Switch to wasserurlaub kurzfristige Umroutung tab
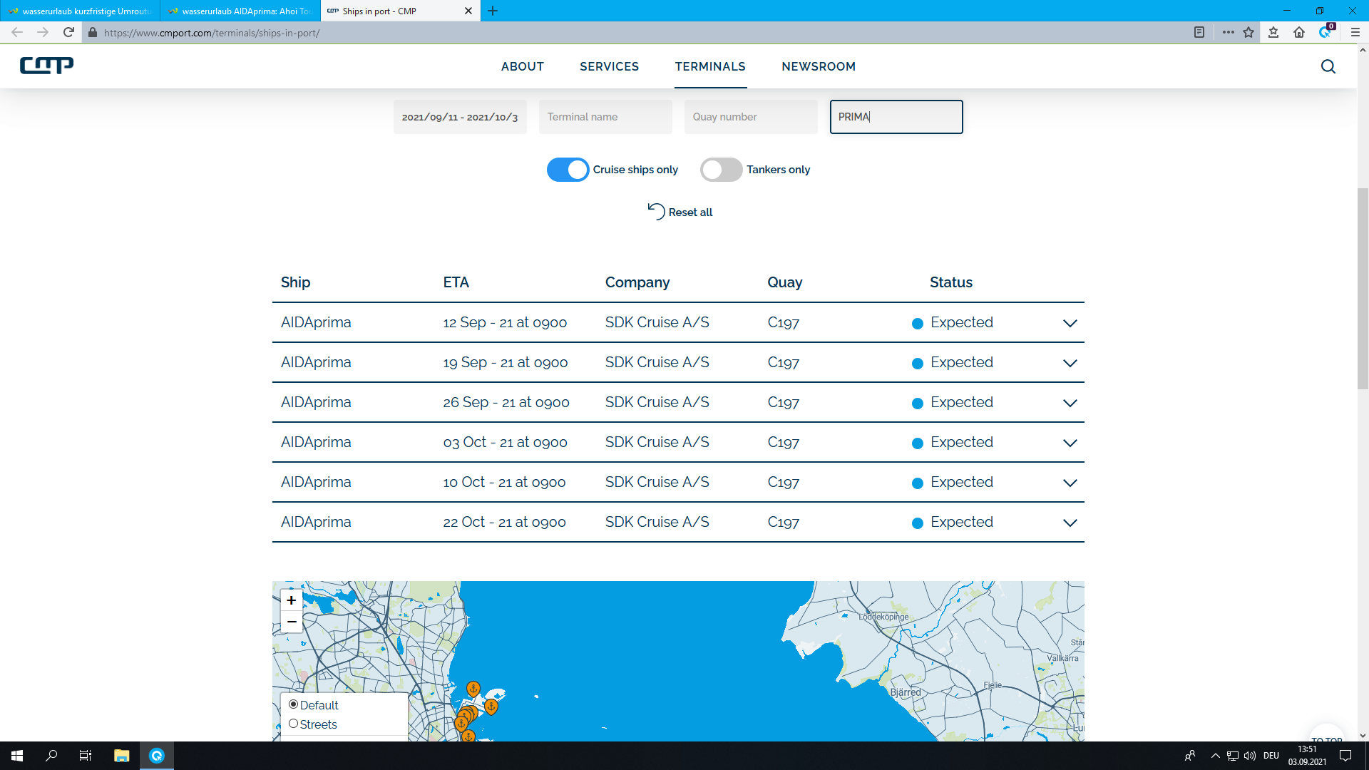The image size is (1369, 770). pyautogui.click(x=80, y=11)
